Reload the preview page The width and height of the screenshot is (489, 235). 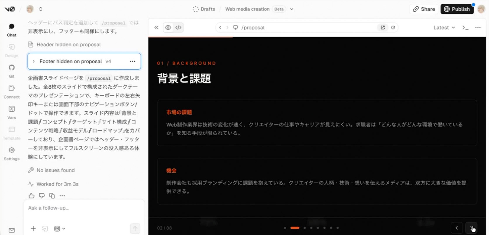(393, 27)
